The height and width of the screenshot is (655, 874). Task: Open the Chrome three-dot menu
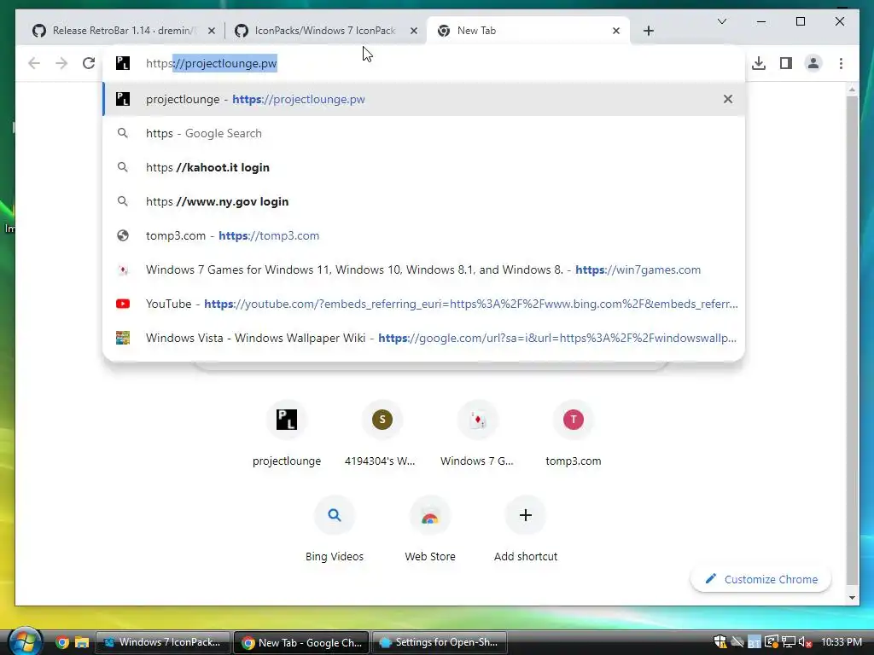pyautogui.click(x=841, y=63)
